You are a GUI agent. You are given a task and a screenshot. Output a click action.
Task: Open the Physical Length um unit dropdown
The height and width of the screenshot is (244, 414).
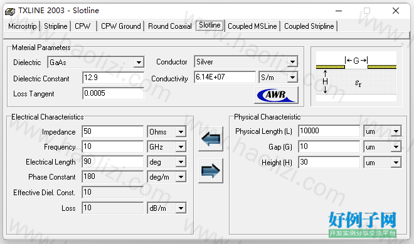[x=396, y=131]
